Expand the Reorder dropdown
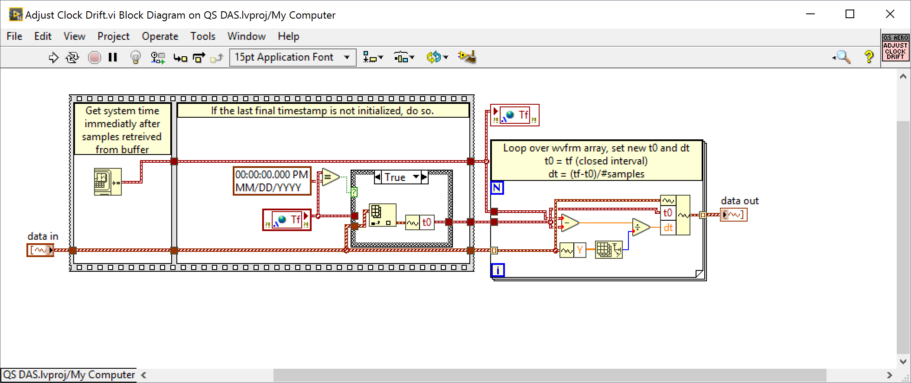The image size is (911, 383). (x=437, y=57)
